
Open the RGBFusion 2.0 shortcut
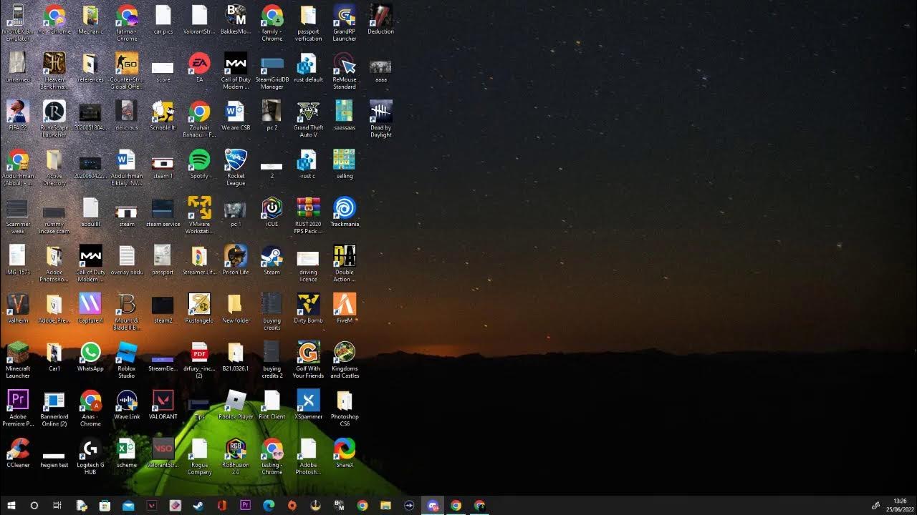pyautogui.click(x=236, y=456)
